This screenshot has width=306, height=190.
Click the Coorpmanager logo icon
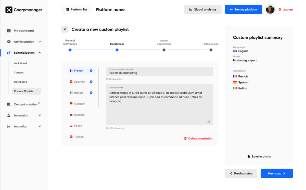(x=9, y=10)
